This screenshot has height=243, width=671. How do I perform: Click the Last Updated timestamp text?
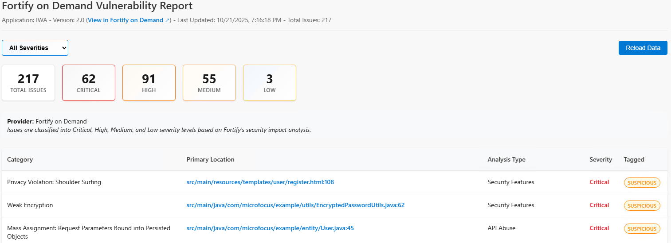point(229,20)
